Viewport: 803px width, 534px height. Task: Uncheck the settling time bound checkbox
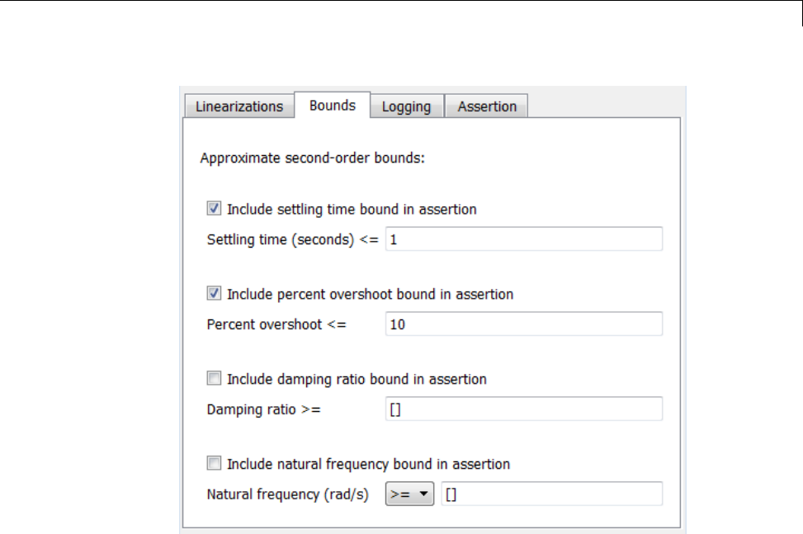click(214, 210)
